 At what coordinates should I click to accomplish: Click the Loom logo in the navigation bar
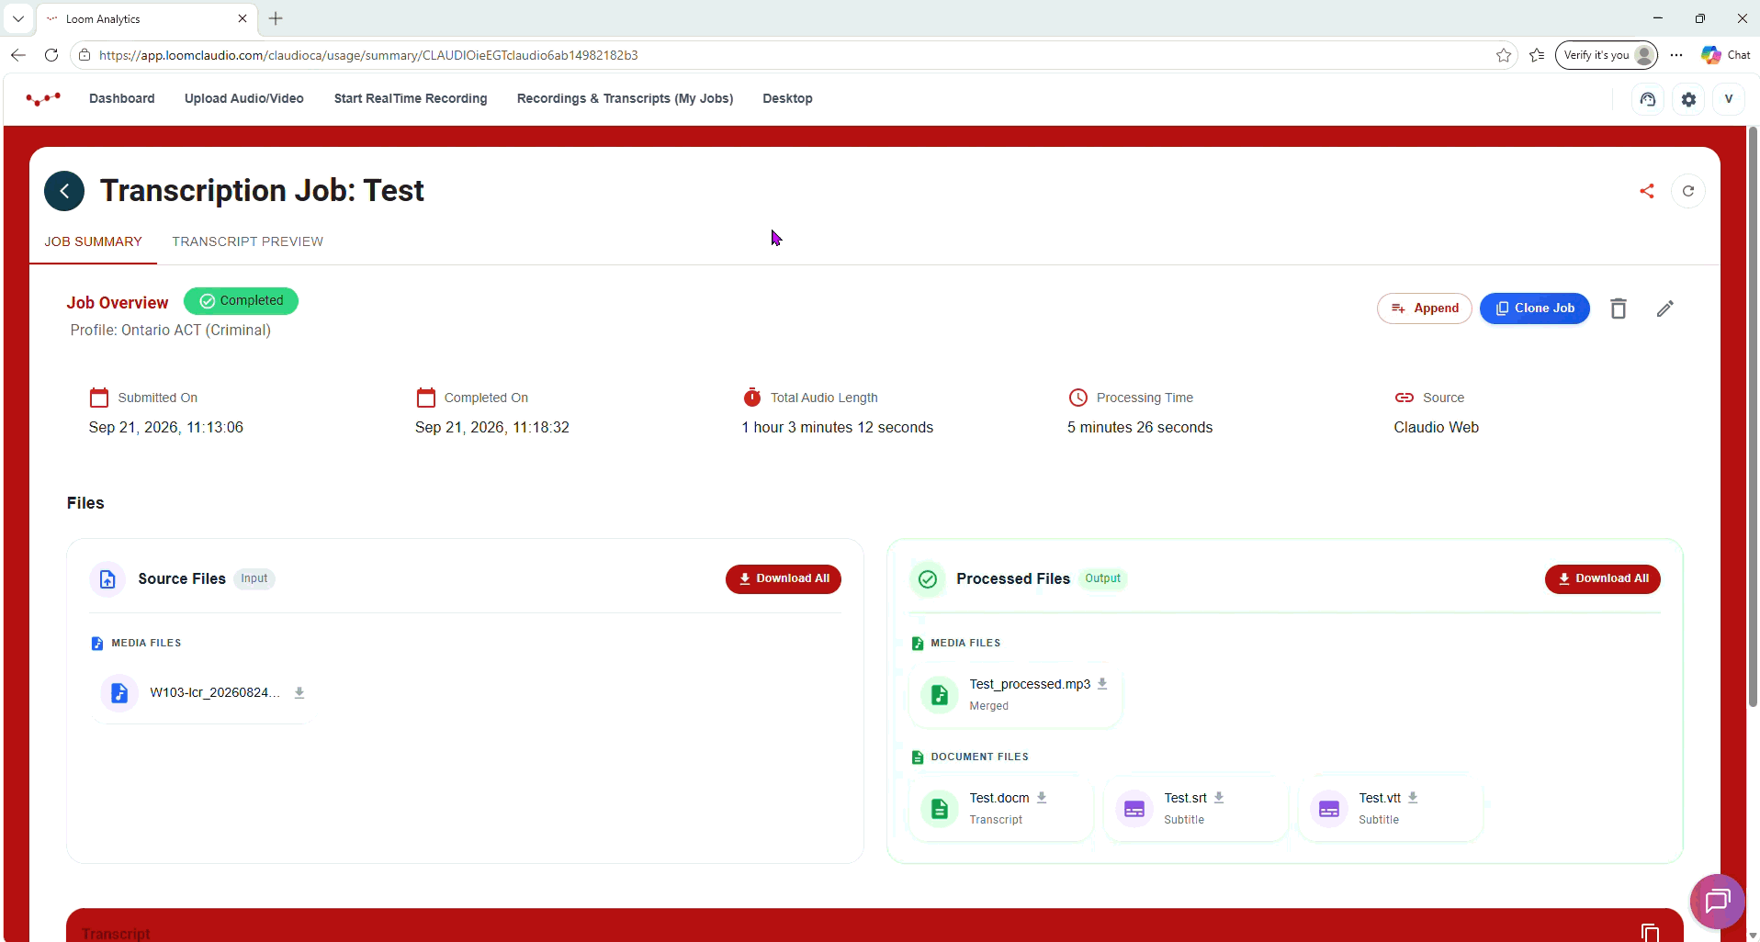[43, 98]
